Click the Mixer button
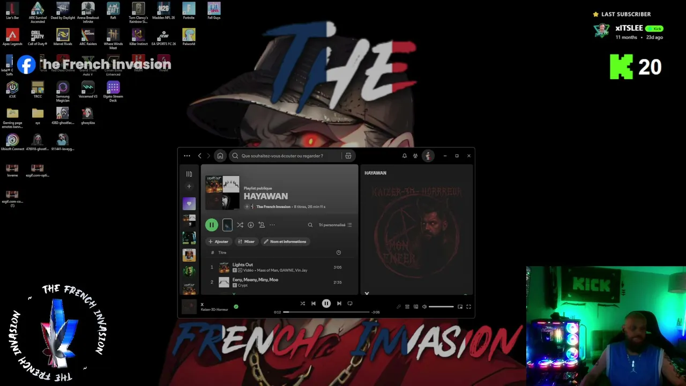Viewport: 686px width, 386px height. (246, 242)
